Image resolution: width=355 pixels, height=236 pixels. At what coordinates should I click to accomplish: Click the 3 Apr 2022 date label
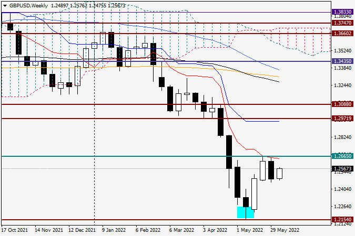[x=215, y=230]
